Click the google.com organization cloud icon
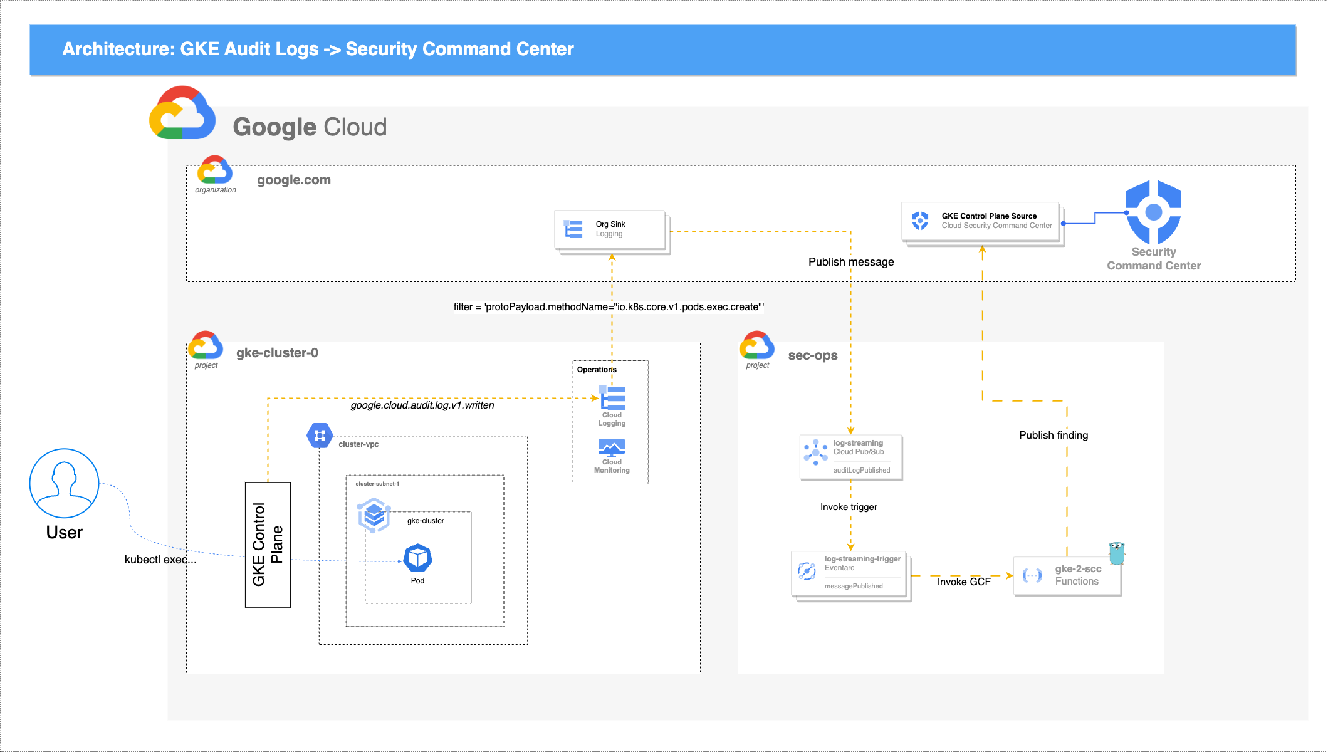The width and height of the screenshot is (1328, 752). [x=214, y=170]
